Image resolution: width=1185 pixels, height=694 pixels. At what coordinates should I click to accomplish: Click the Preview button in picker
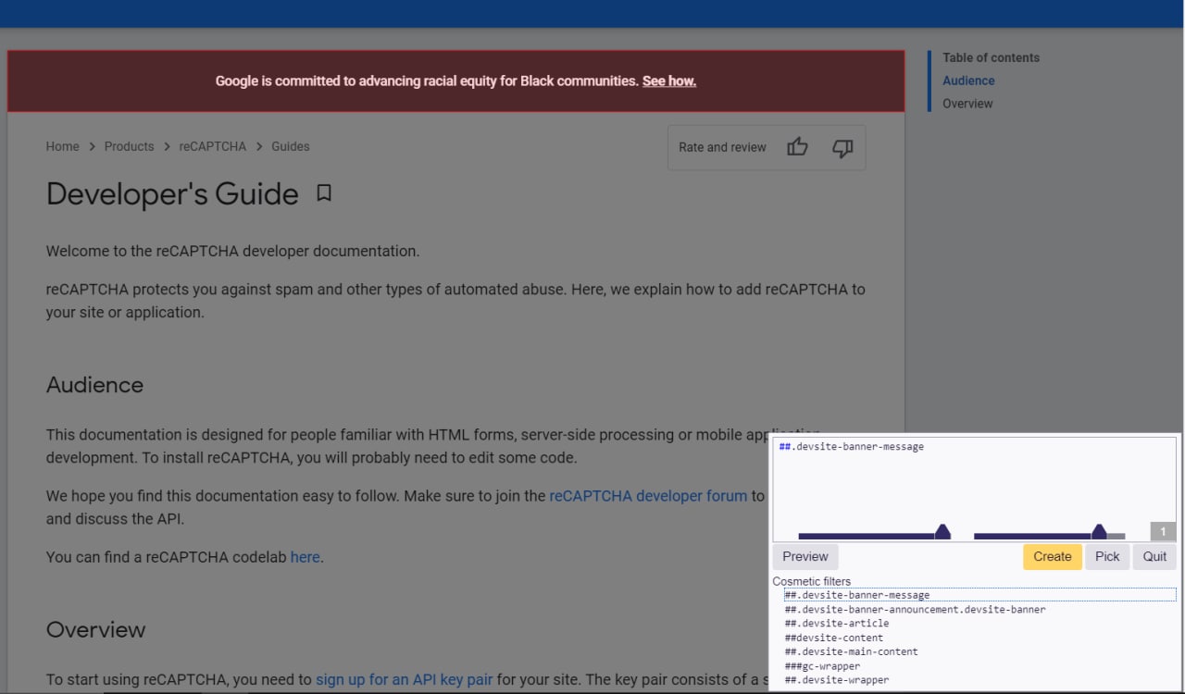[805, 556]
